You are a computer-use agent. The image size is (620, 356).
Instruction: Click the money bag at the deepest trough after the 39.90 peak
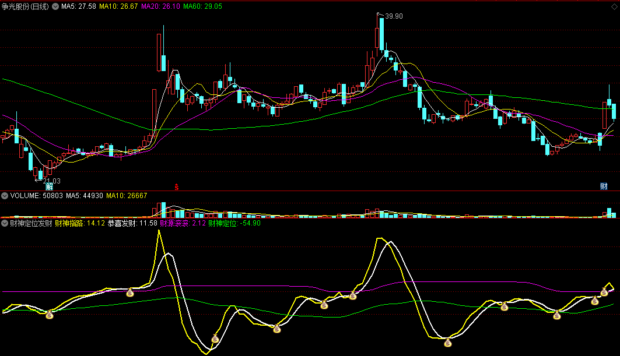coord(447,343)
